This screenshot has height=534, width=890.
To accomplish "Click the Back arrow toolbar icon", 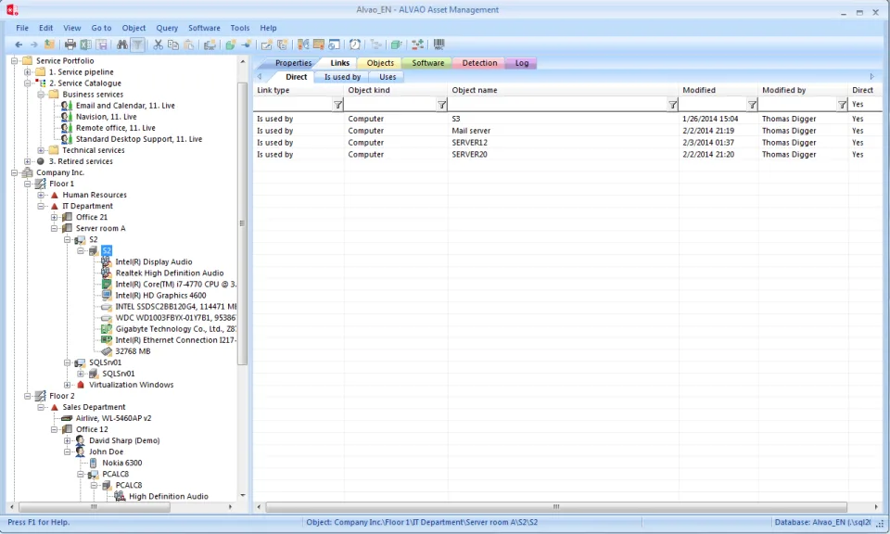I will pyautogui.click(x=19, y=44).
